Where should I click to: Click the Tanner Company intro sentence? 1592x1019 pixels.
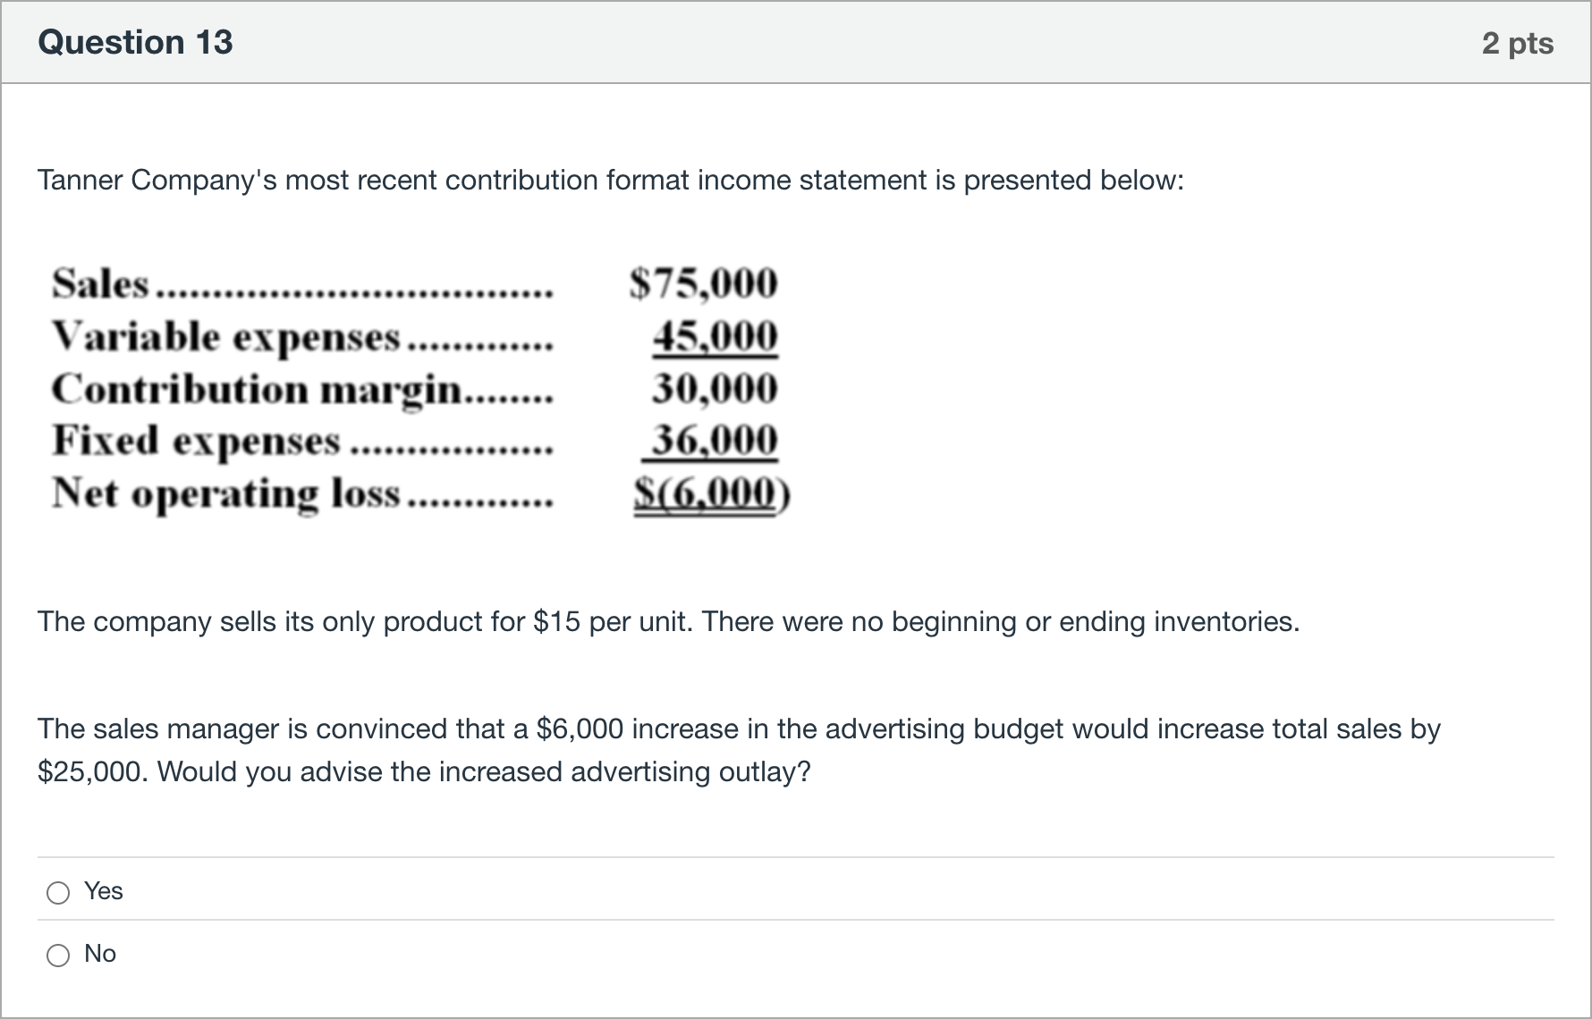[611, 181]
